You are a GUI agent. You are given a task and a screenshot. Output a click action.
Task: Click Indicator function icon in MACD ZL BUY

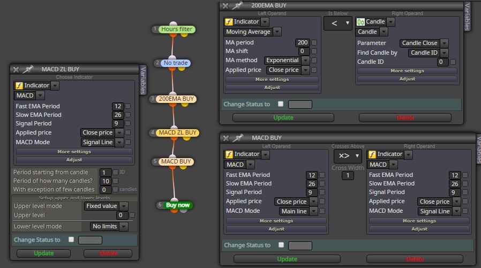click(19, 86)
